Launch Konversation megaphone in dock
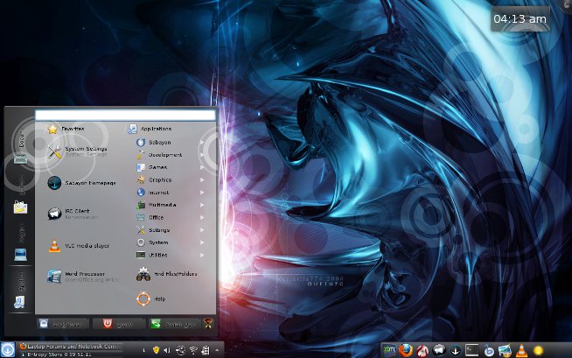Image resolution: width=572 pixels, height=358 pixels. [x=439, y=350]
